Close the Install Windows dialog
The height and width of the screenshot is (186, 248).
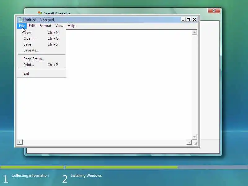click(214, 11)
